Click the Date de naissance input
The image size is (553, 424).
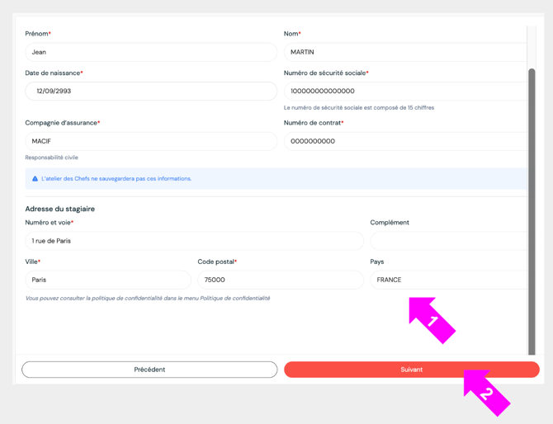click(151, 92)
